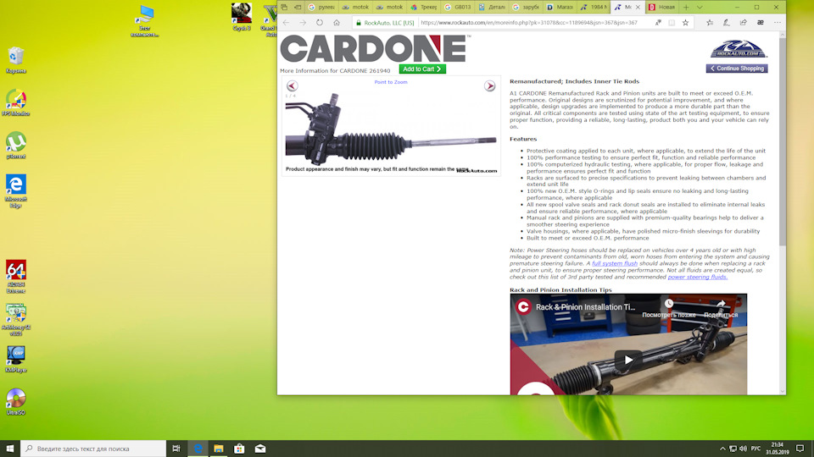This screenshot has width=814, height=457.
Task: Switch to the 'Трекер' tab
Action: [x=424, y=8]
